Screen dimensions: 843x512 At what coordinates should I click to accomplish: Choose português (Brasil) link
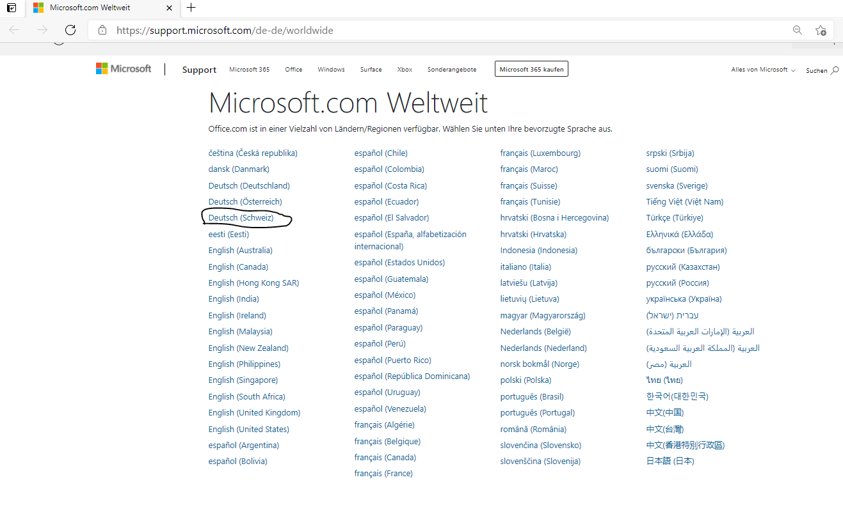point(532,397)
